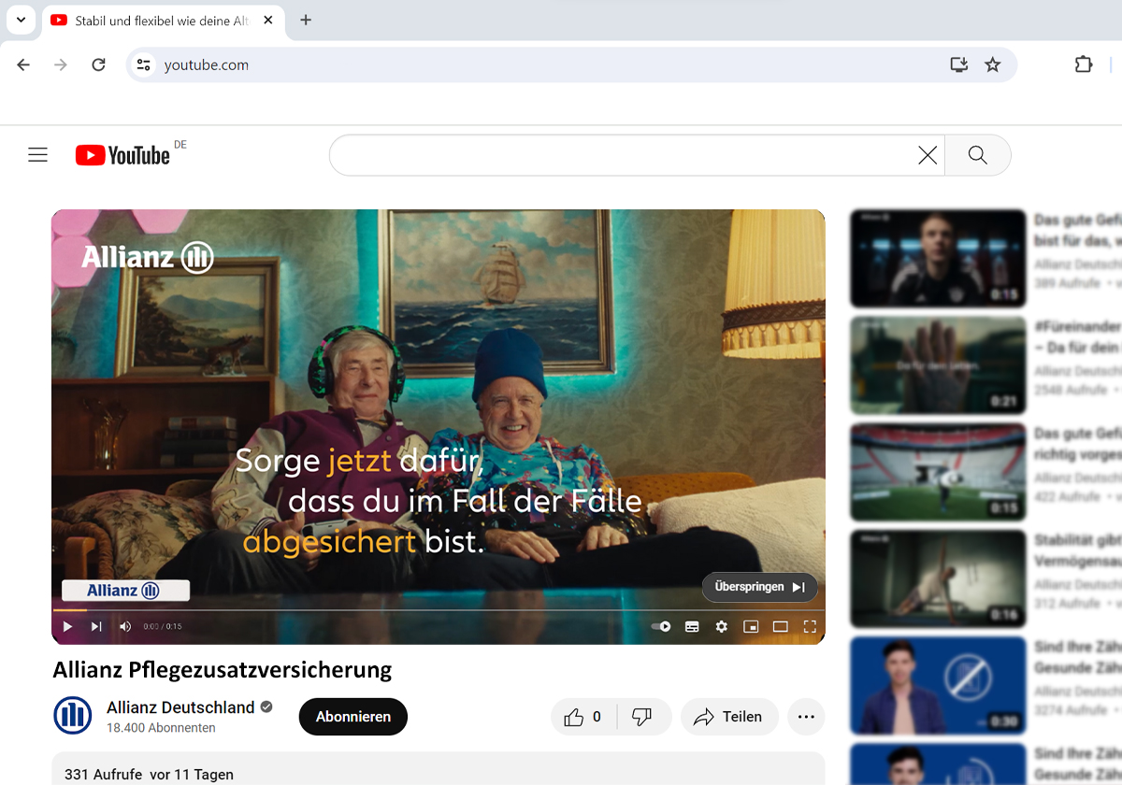Open suggested video with 0:16 duration
Image resolution: width=1122 pixels, height=785 pixels.
[x=938, y=579]
